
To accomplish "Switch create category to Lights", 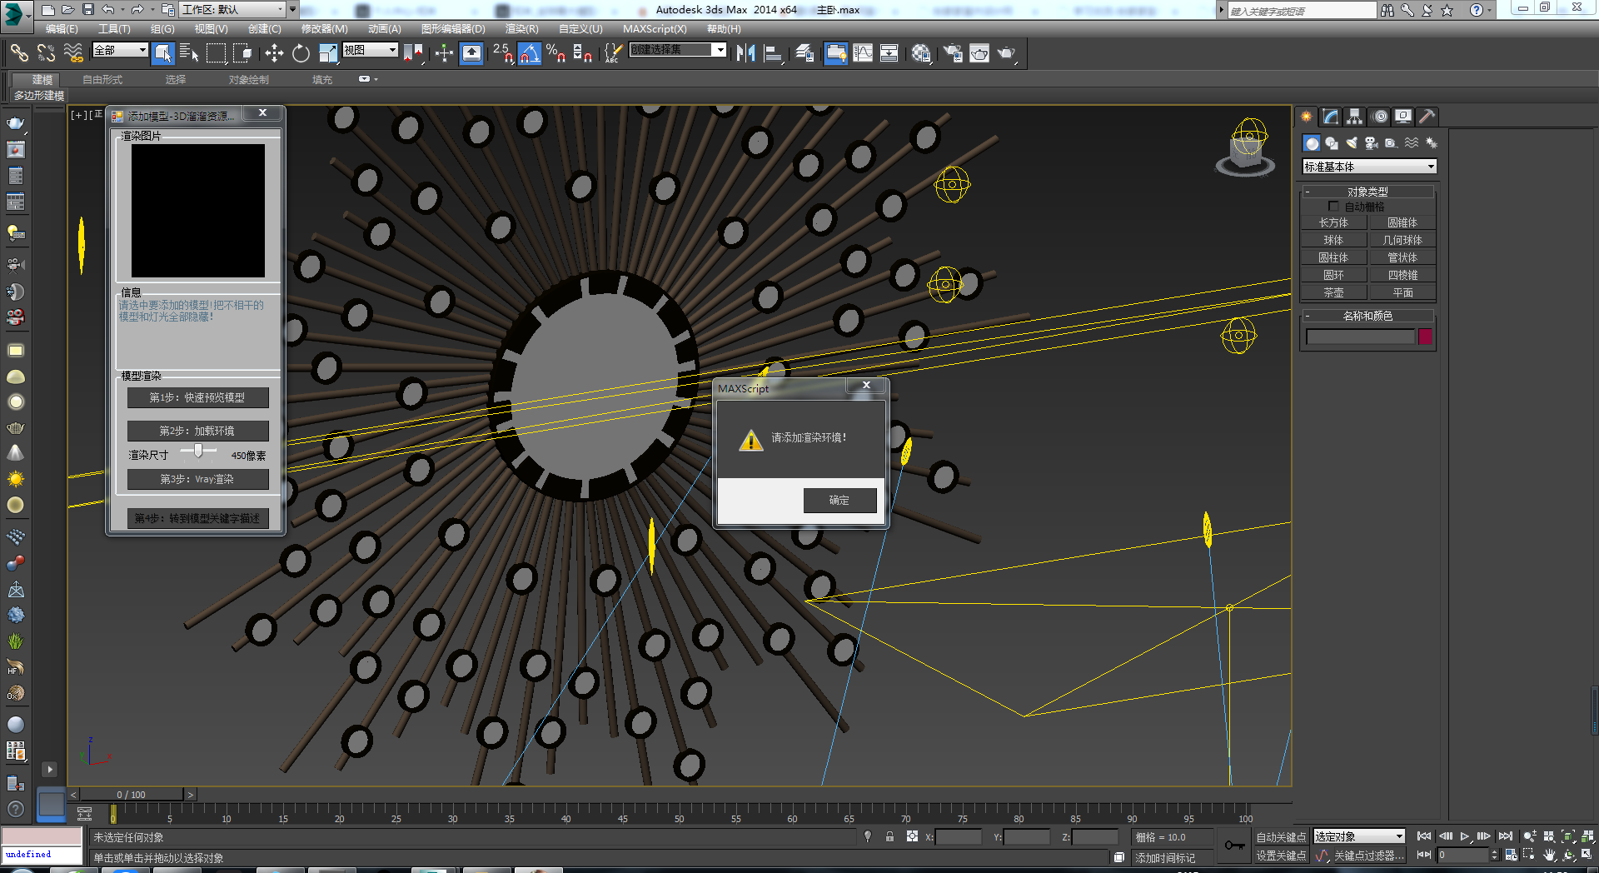I will click(1352, 143).
